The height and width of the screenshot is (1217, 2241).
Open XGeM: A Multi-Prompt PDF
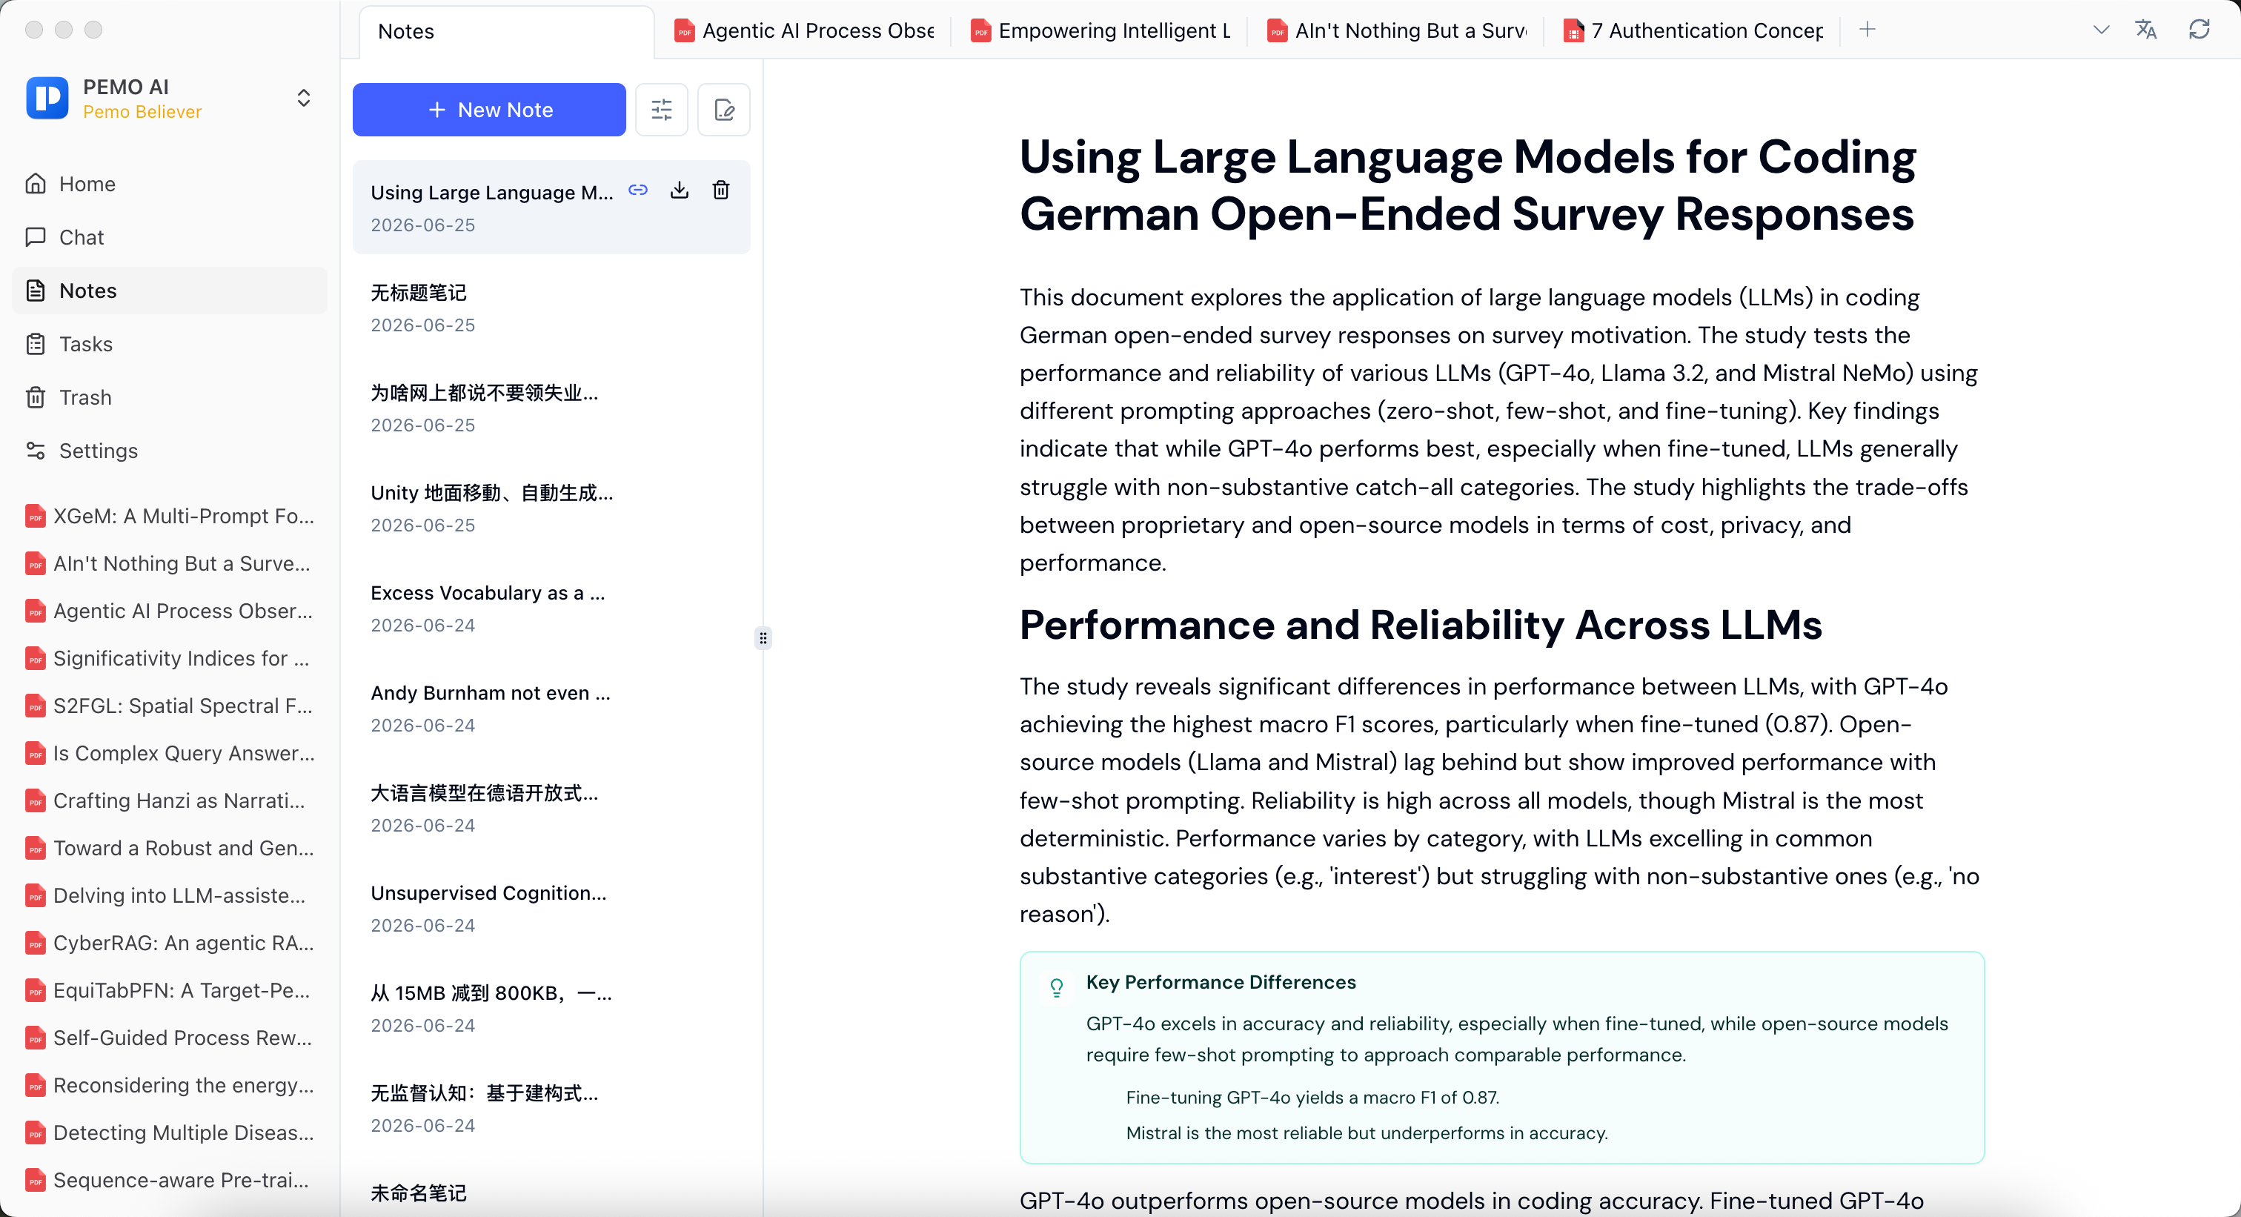[x=170, y=516]
